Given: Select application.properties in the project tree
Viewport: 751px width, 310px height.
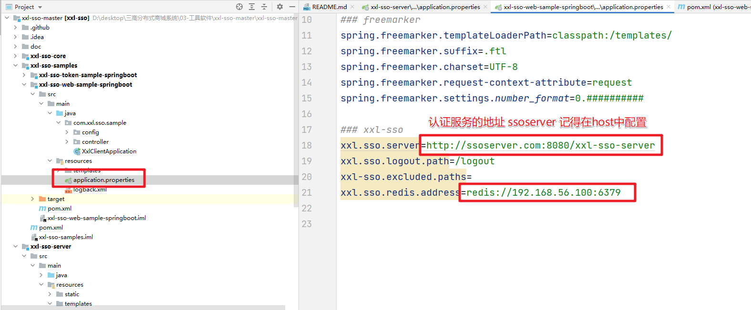Looking at the screenshot, I should click(x=104, y=180).
